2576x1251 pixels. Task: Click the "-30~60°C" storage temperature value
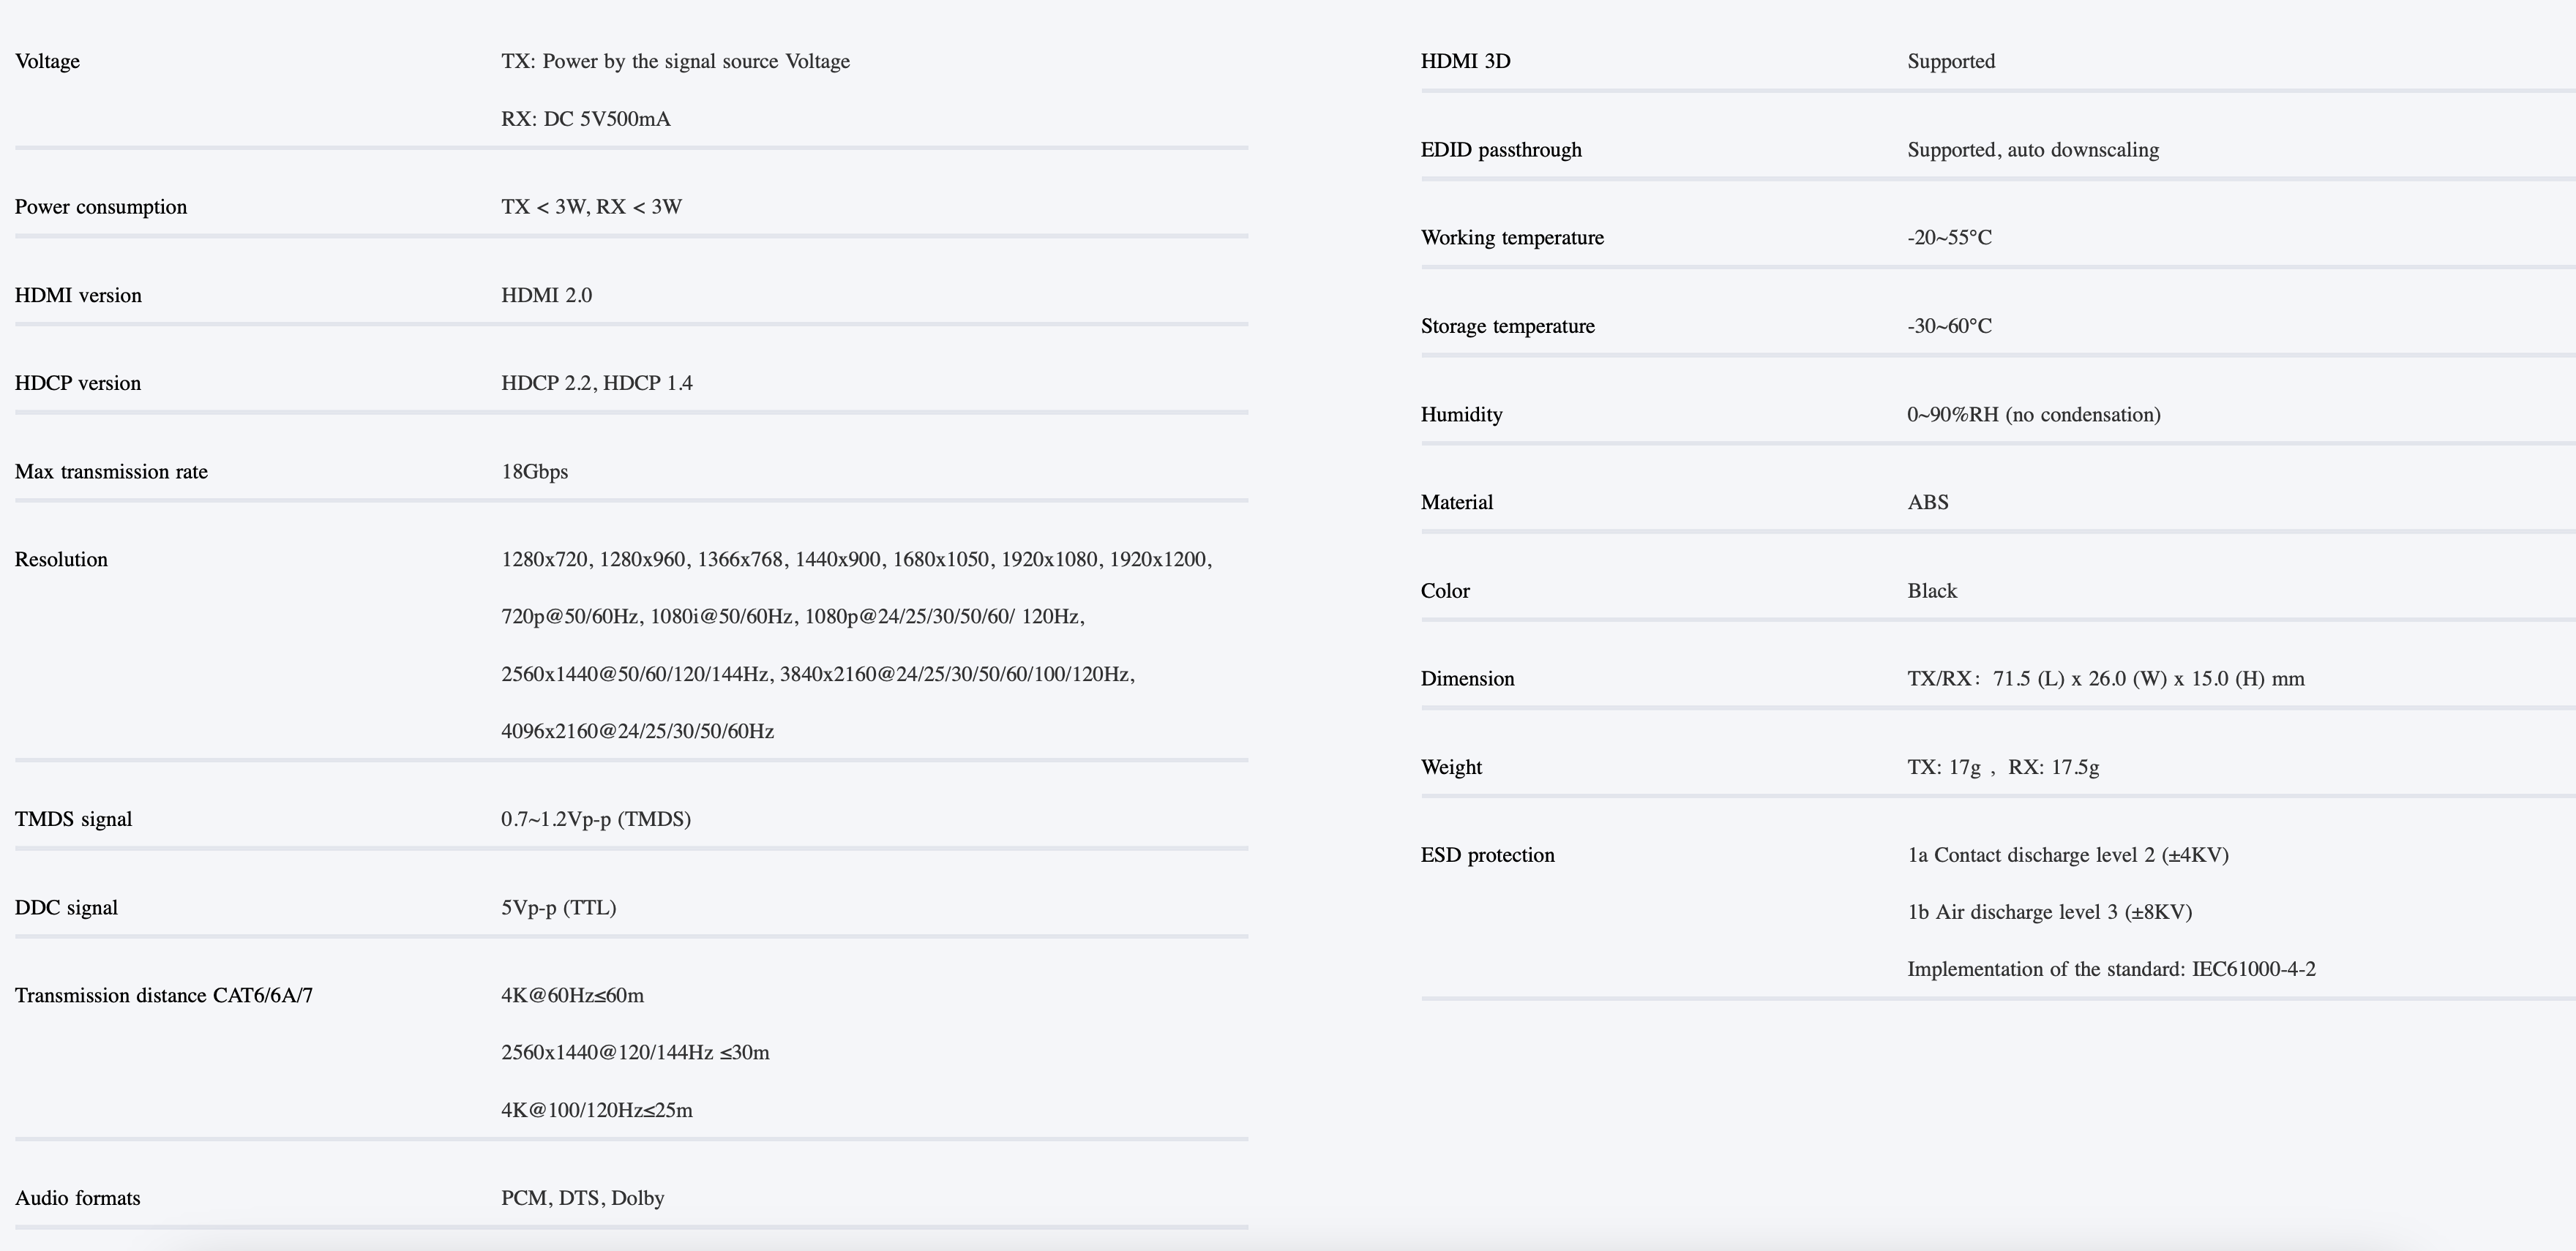pyautogui.click(x=1949, y=326)
